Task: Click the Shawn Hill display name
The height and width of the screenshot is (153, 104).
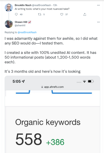Action: tap(21, 22)
